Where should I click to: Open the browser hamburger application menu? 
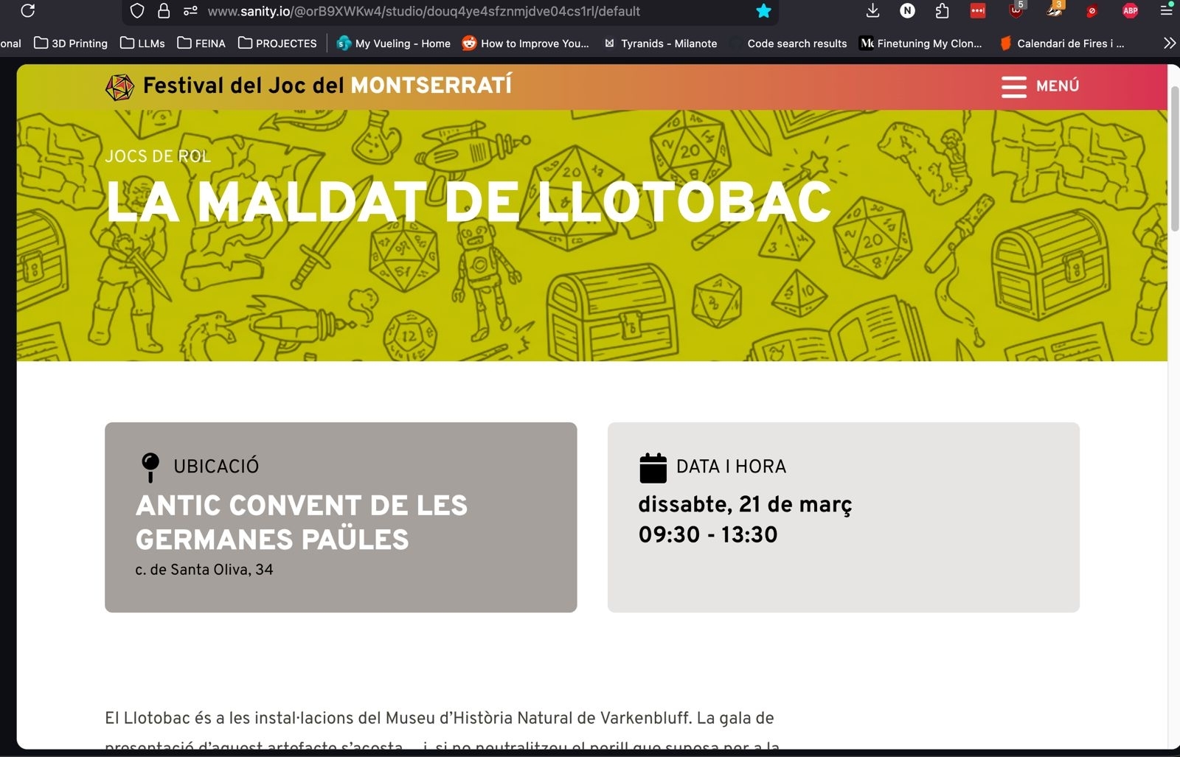[1166, 10]
